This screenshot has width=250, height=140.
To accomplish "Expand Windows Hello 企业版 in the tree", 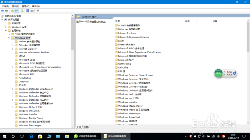I will pyautogui.click(x=13, y=107).
